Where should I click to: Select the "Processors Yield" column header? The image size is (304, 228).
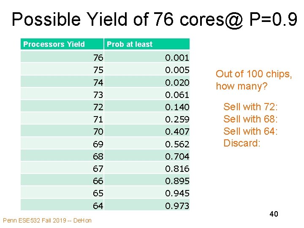(x=54, y=44)
